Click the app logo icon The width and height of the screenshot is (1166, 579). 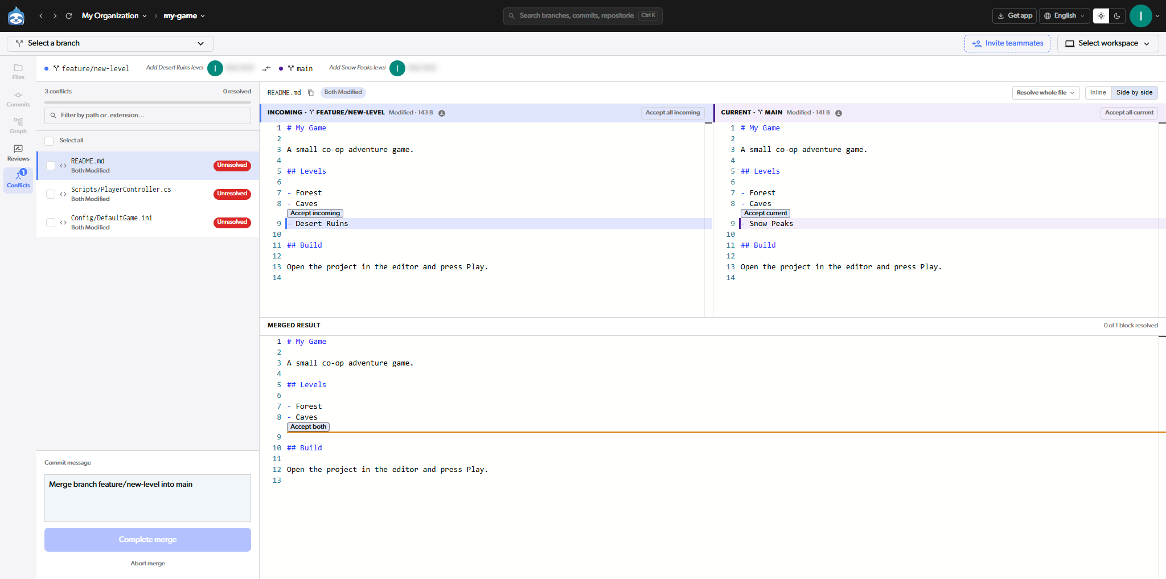[16, 16]
